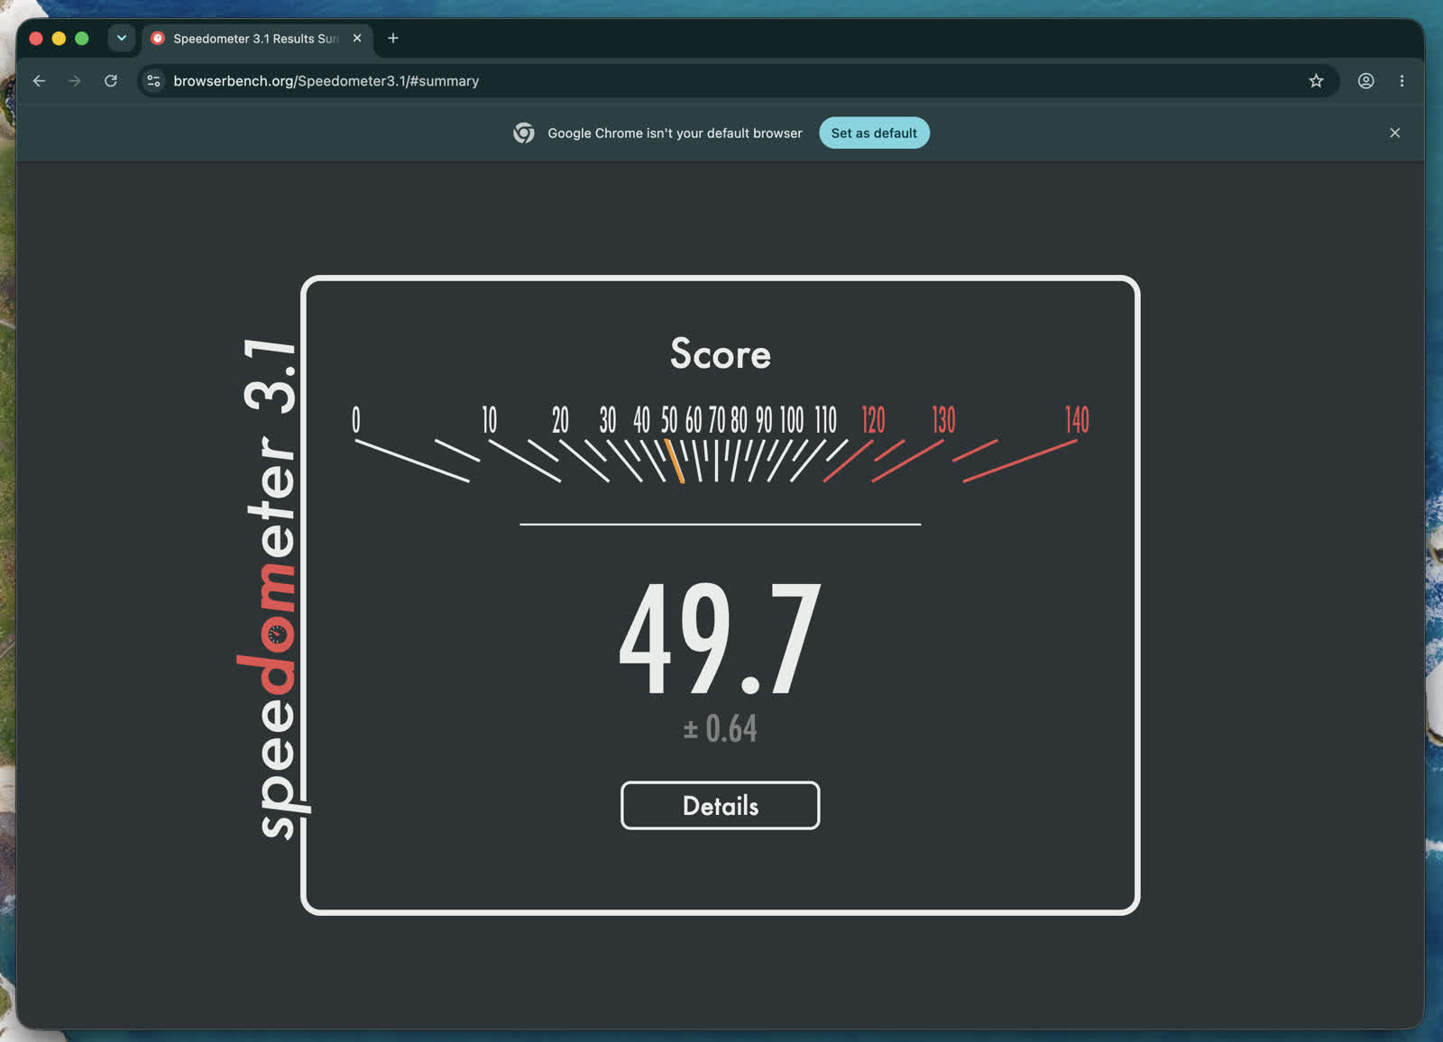Viewport: 1443px width, 1042px height.
Task: Click the orange gauge needle
Action: [x=674, y=461]
